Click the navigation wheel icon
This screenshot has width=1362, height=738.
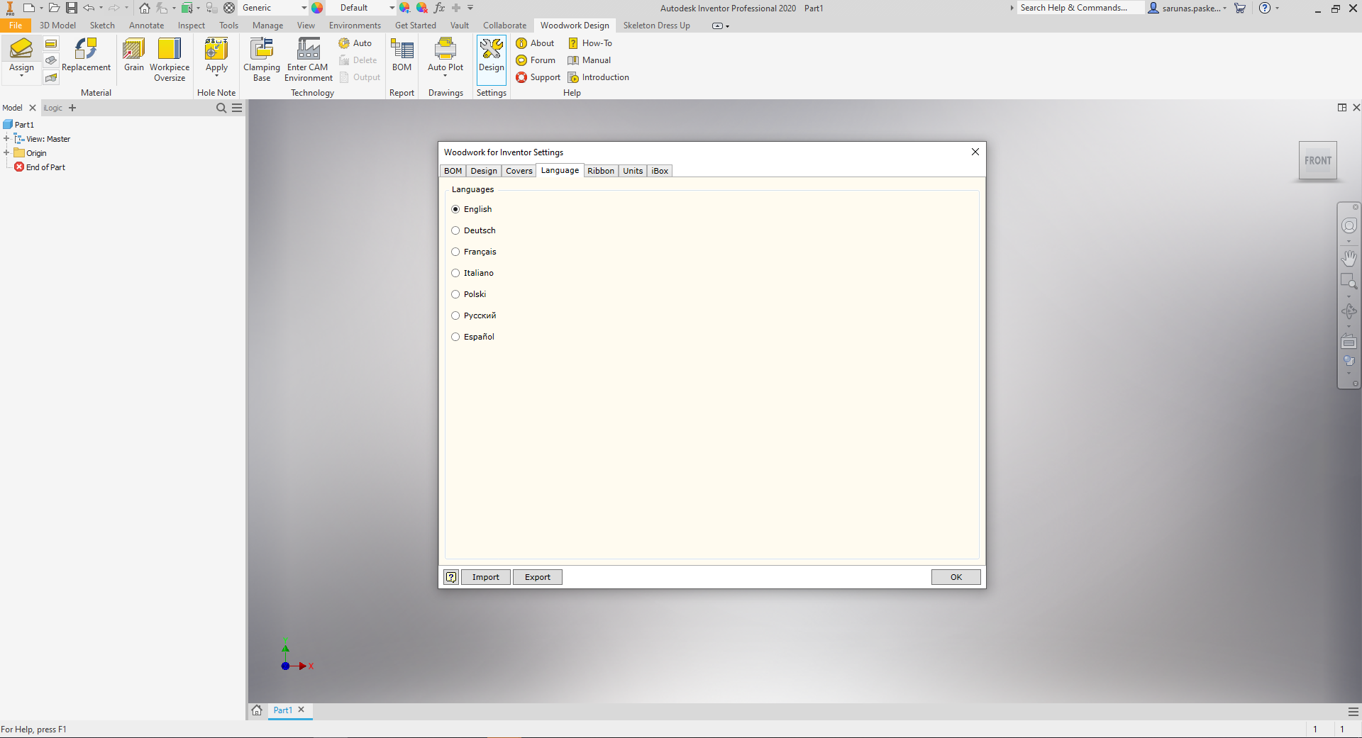click(1349, 225)
